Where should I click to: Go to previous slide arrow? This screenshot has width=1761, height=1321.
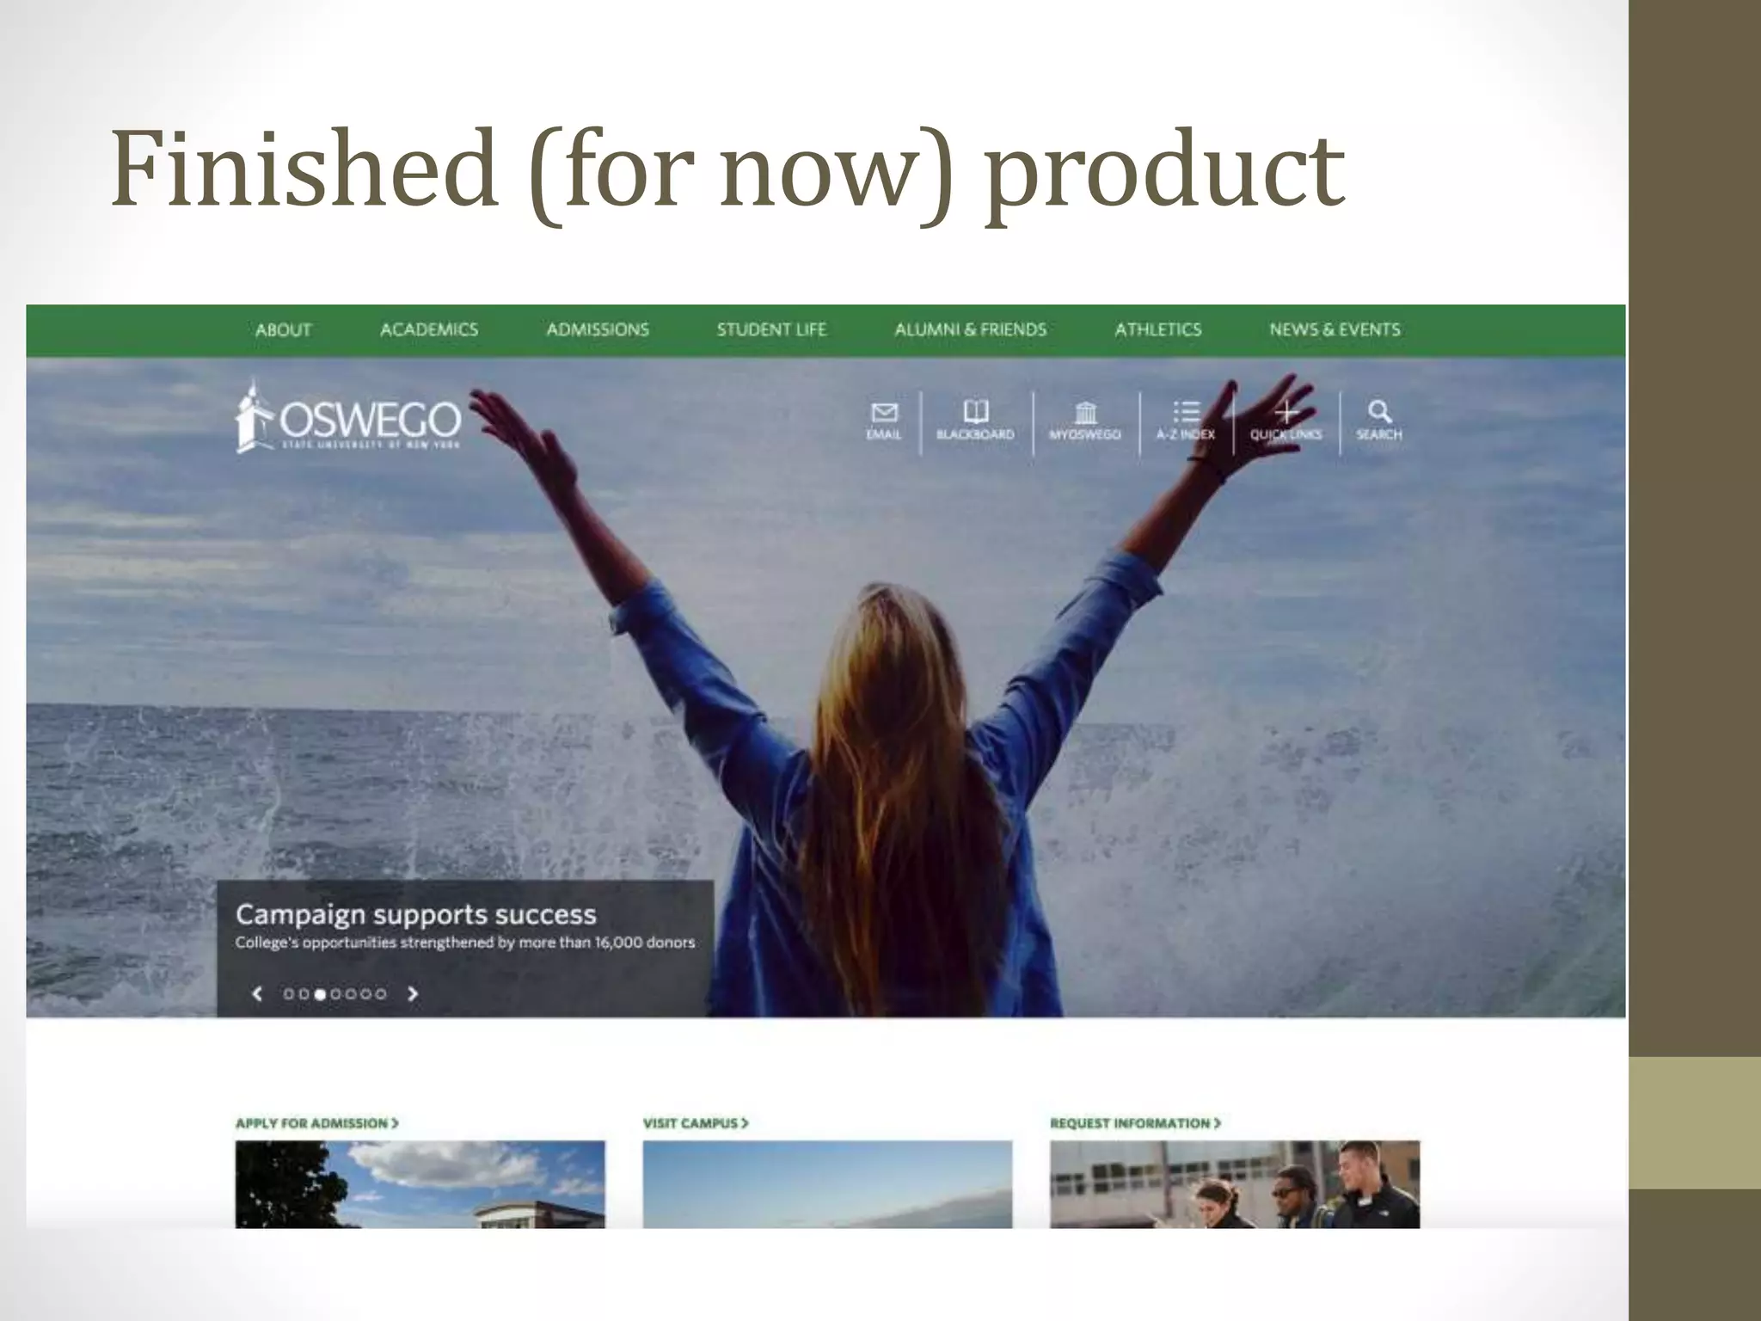257,993
